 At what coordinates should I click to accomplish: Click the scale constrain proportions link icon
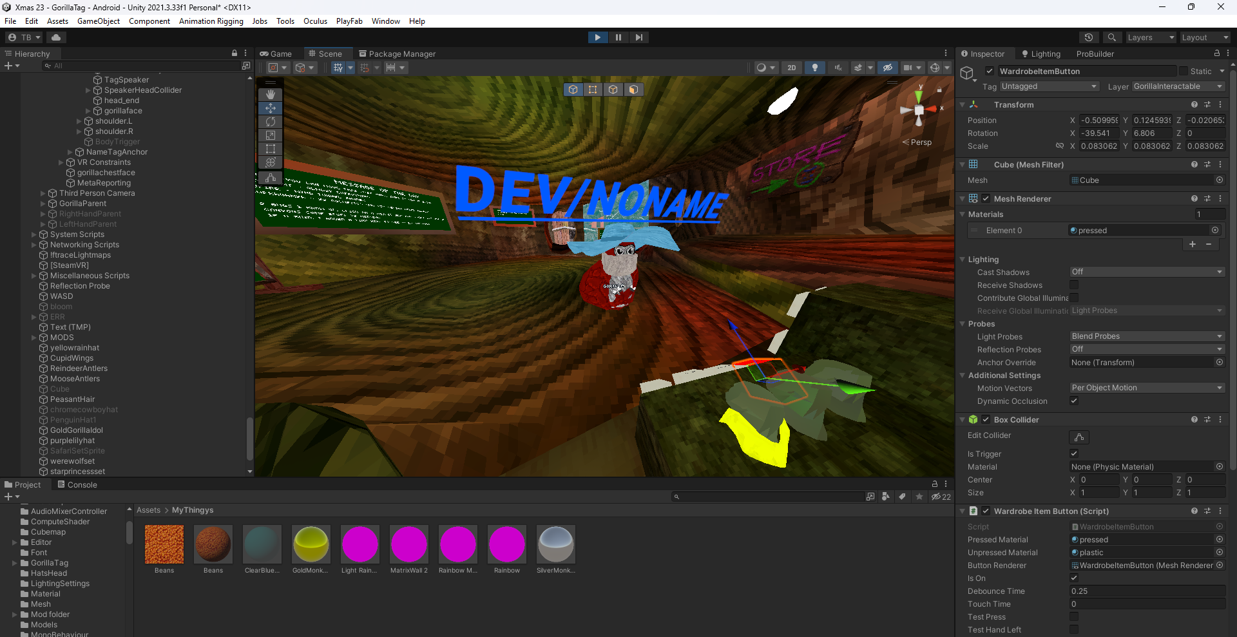(x=1059, y=146)
